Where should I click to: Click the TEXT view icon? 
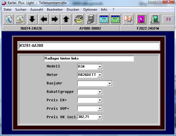pos(115,19)
